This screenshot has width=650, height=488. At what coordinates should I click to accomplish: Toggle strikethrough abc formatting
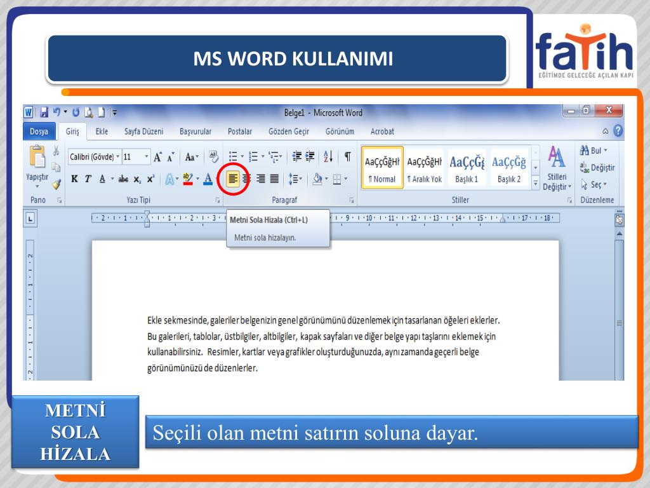123,179
